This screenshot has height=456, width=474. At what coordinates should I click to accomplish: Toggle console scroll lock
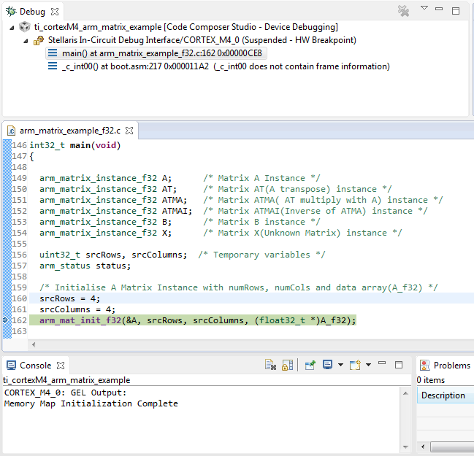pos(287,365)
